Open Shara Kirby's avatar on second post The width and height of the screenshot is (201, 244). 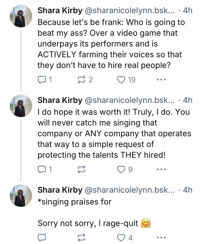(21, 106)
